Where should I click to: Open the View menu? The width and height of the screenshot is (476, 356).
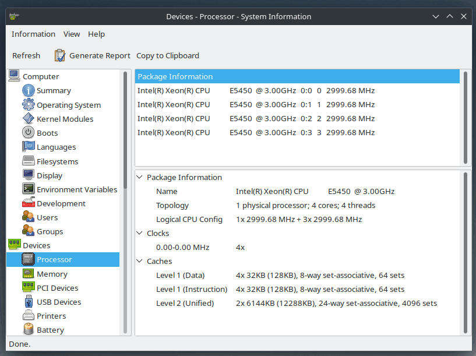[x=71, y=34]
